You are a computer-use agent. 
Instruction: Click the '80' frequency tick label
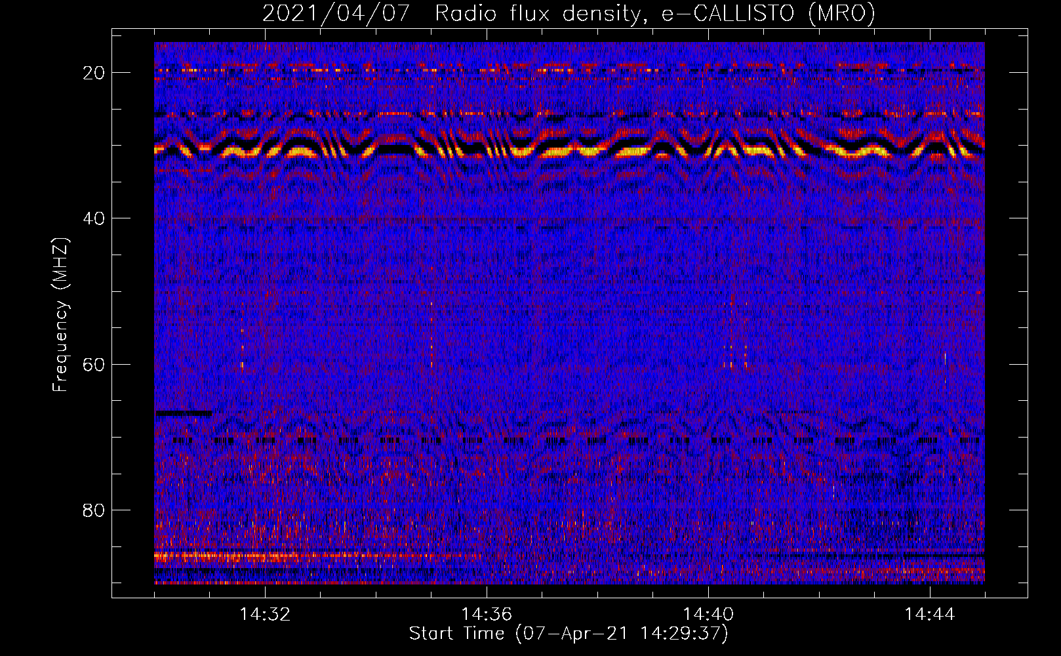94,510
